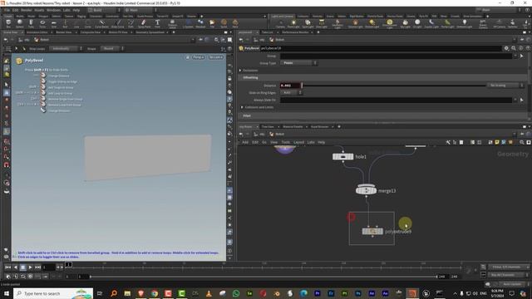This screenshot has height=299, width=532.
Task: Click the network editor sticky note icon
Action: point(497,142)
